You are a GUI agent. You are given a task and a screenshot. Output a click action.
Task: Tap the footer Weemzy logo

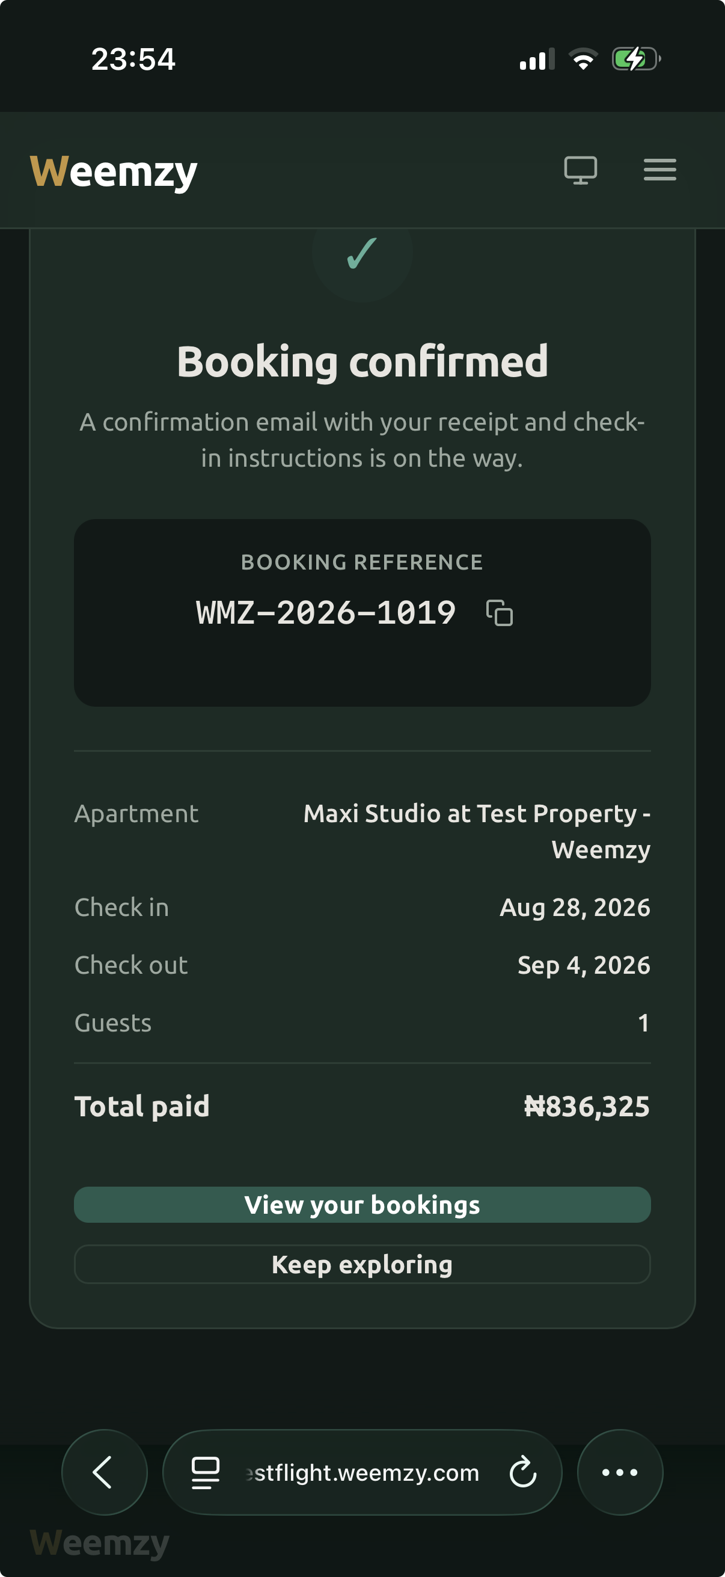click(100, 1543)
